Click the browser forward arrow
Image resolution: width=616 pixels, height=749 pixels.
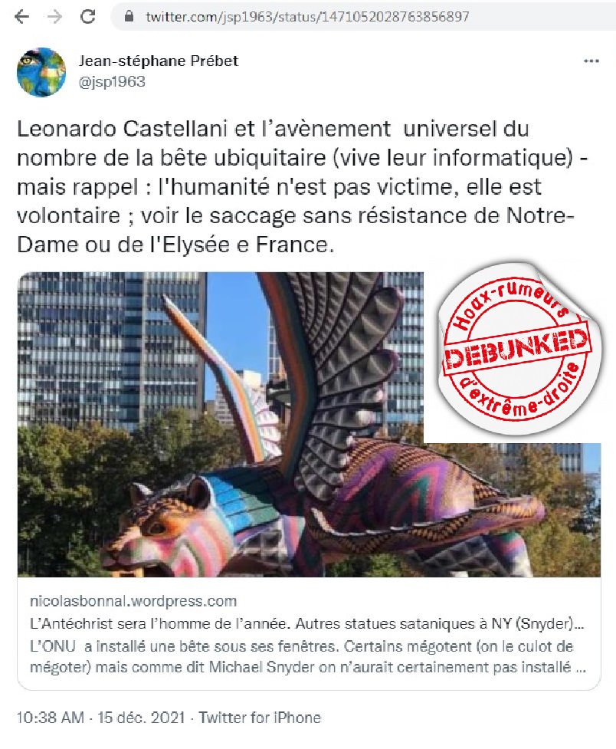[55, 17]
